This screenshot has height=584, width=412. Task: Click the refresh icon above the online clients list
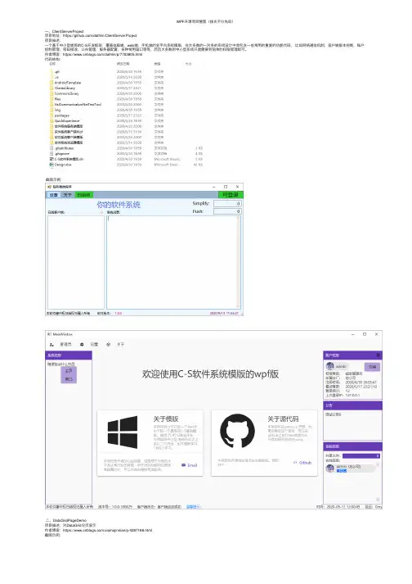pyautogui.click(x=102, y=212)
